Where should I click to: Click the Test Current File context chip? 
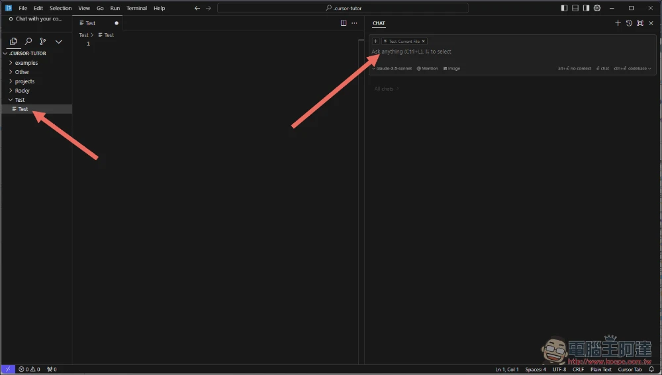[404, 42]
